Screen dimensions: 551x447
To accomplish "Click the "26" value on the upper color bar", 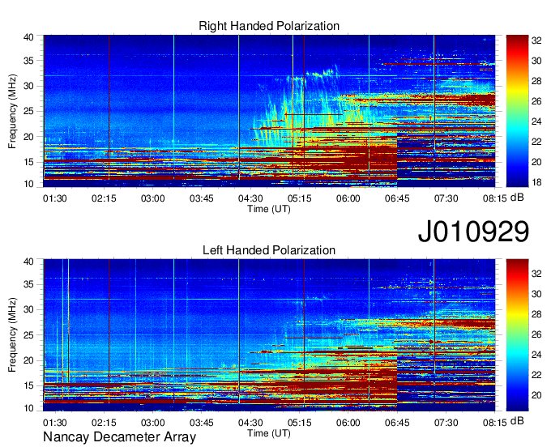I will (x=536, y=101).
